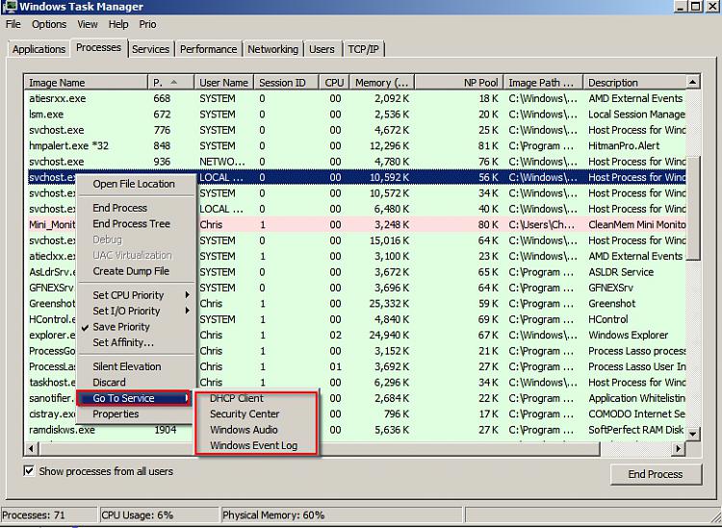Click the vertical scrollbar thumb
This screenshot has height=528, width=722.
pos(693,208)
